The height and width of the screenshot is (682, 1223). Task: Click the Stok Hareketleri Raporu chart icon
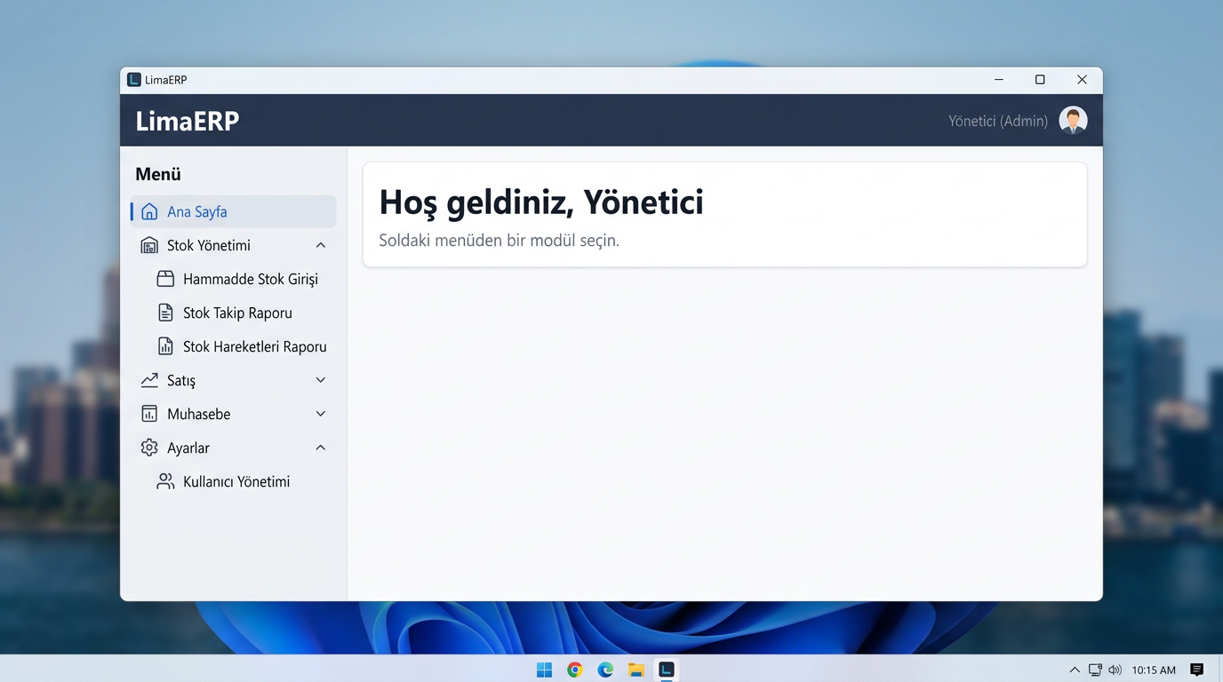tap(165, 346)
